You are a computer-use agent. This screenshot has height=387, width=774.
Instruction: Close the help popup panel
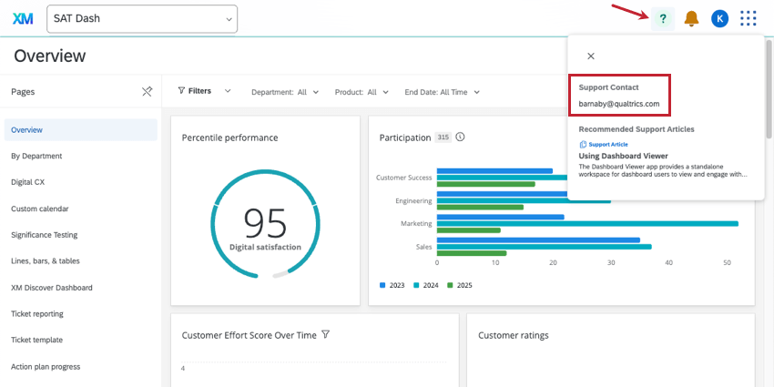click(x=590, y=56)
